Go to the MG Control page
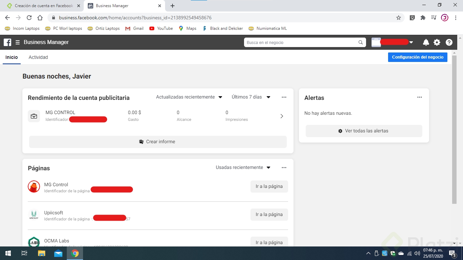This screenshot has height=260, width=463. click(269, 187)
